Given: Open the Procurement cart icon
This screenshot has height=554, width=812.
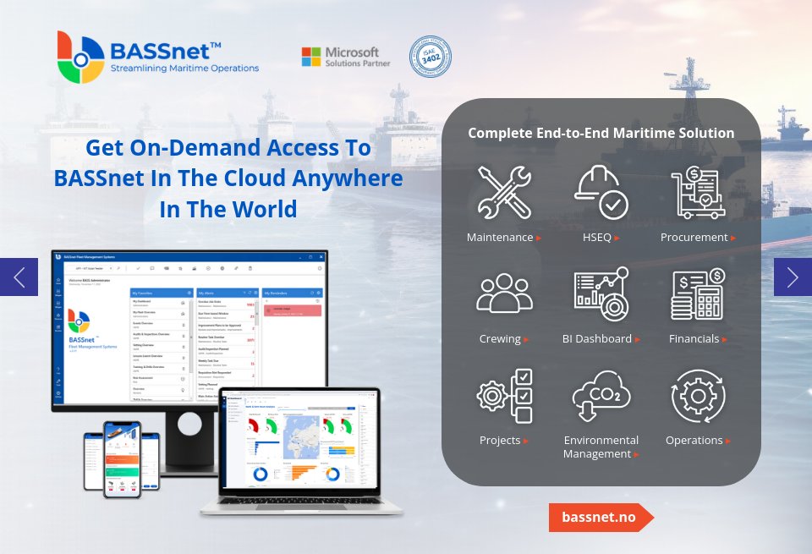Looking at the screenshot, I should (698, 193).
